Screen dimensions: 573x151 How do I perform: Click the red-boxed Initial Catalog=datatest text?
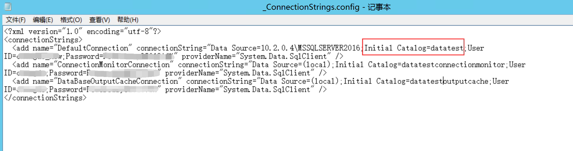(413, 48)
